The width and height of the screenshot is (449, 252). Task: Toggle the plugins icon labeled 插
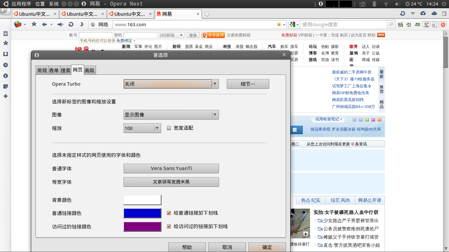coord(400,25)
